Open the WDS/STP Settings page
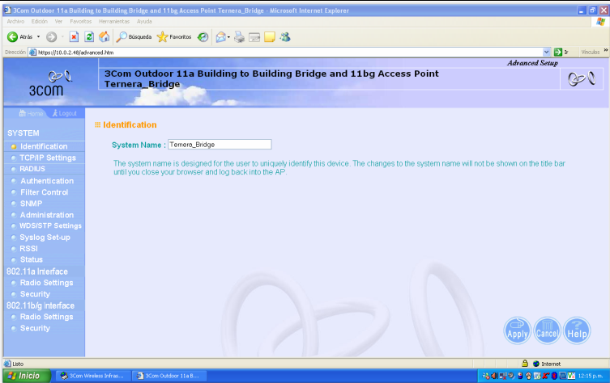Screen dimensions: 610x383 50,225
